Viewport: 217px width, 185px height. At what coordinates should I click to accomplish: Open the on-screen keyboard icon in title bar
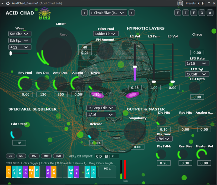[180, 4]
